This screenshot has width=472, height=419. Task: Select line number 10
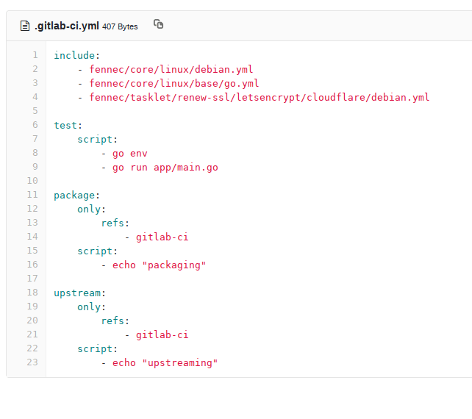tap(32, 181)
